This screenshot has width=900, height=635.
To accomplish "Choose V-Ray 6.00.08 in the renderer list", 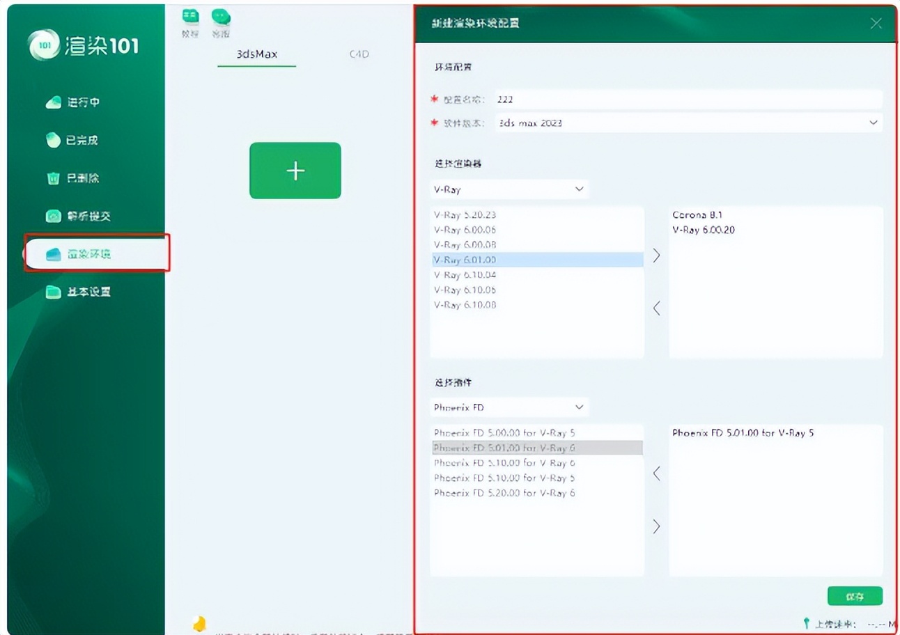I will pyautogui.click(x=537, y=245).
